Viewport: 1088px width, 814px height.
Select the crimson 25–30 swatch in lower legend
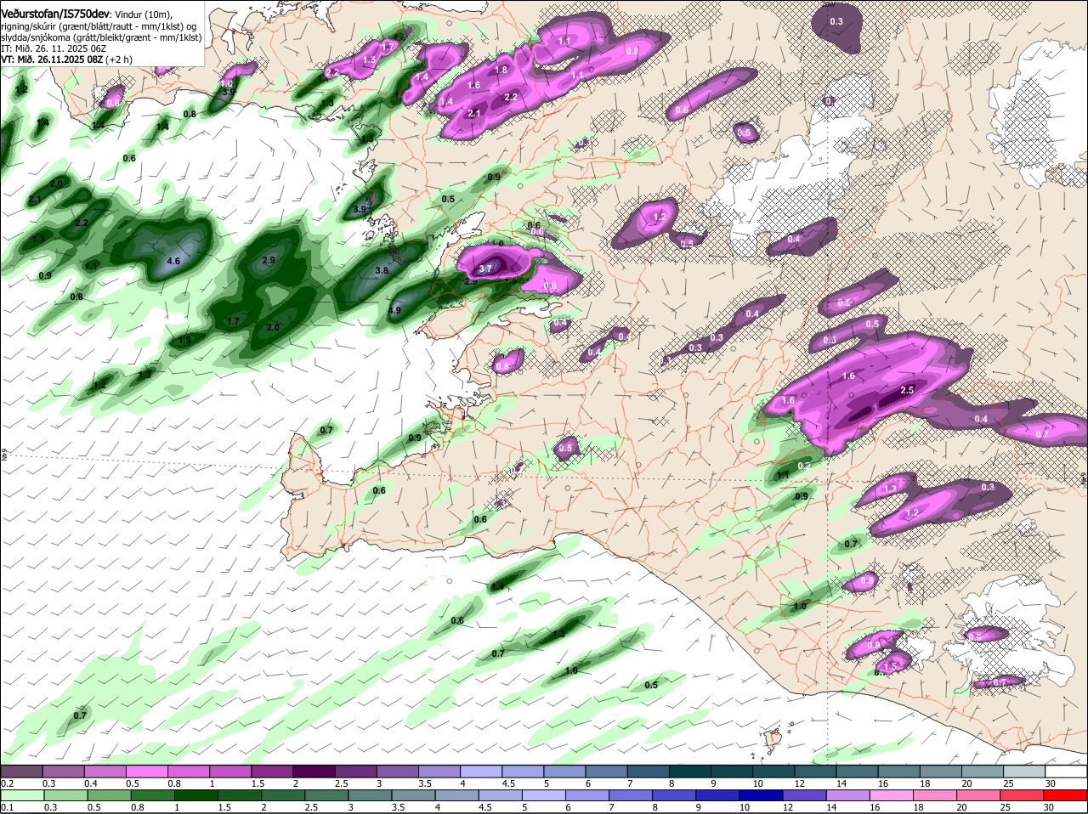[1023, 794]
